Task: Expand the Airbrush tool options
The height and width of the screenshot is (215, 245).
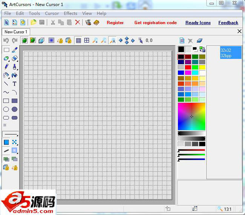Action: click(9, 78)
